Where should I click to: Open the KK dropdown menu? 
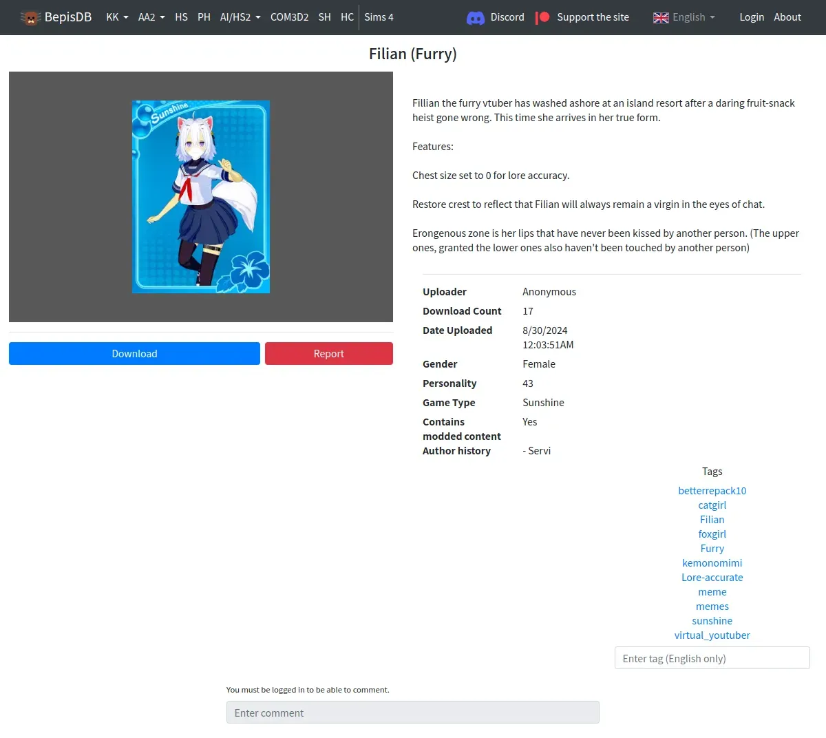117,17
